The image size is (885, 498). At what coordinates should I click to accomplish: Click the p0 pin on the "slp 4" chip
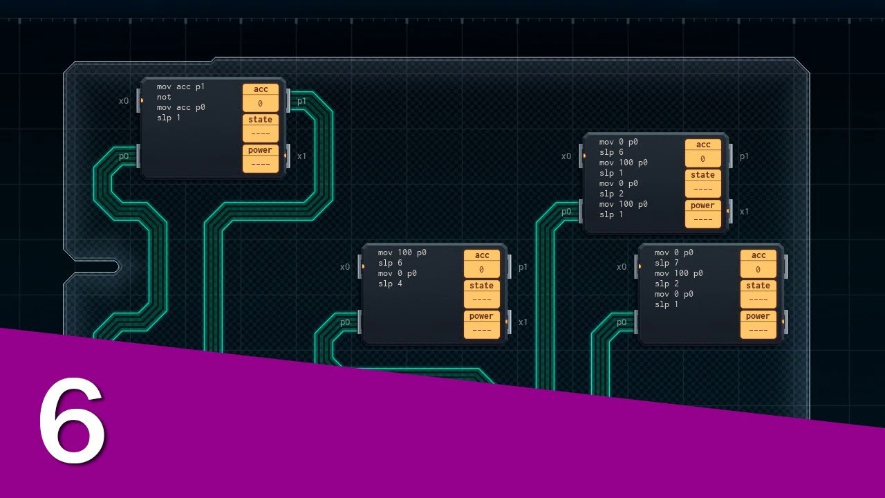[345, 322]
